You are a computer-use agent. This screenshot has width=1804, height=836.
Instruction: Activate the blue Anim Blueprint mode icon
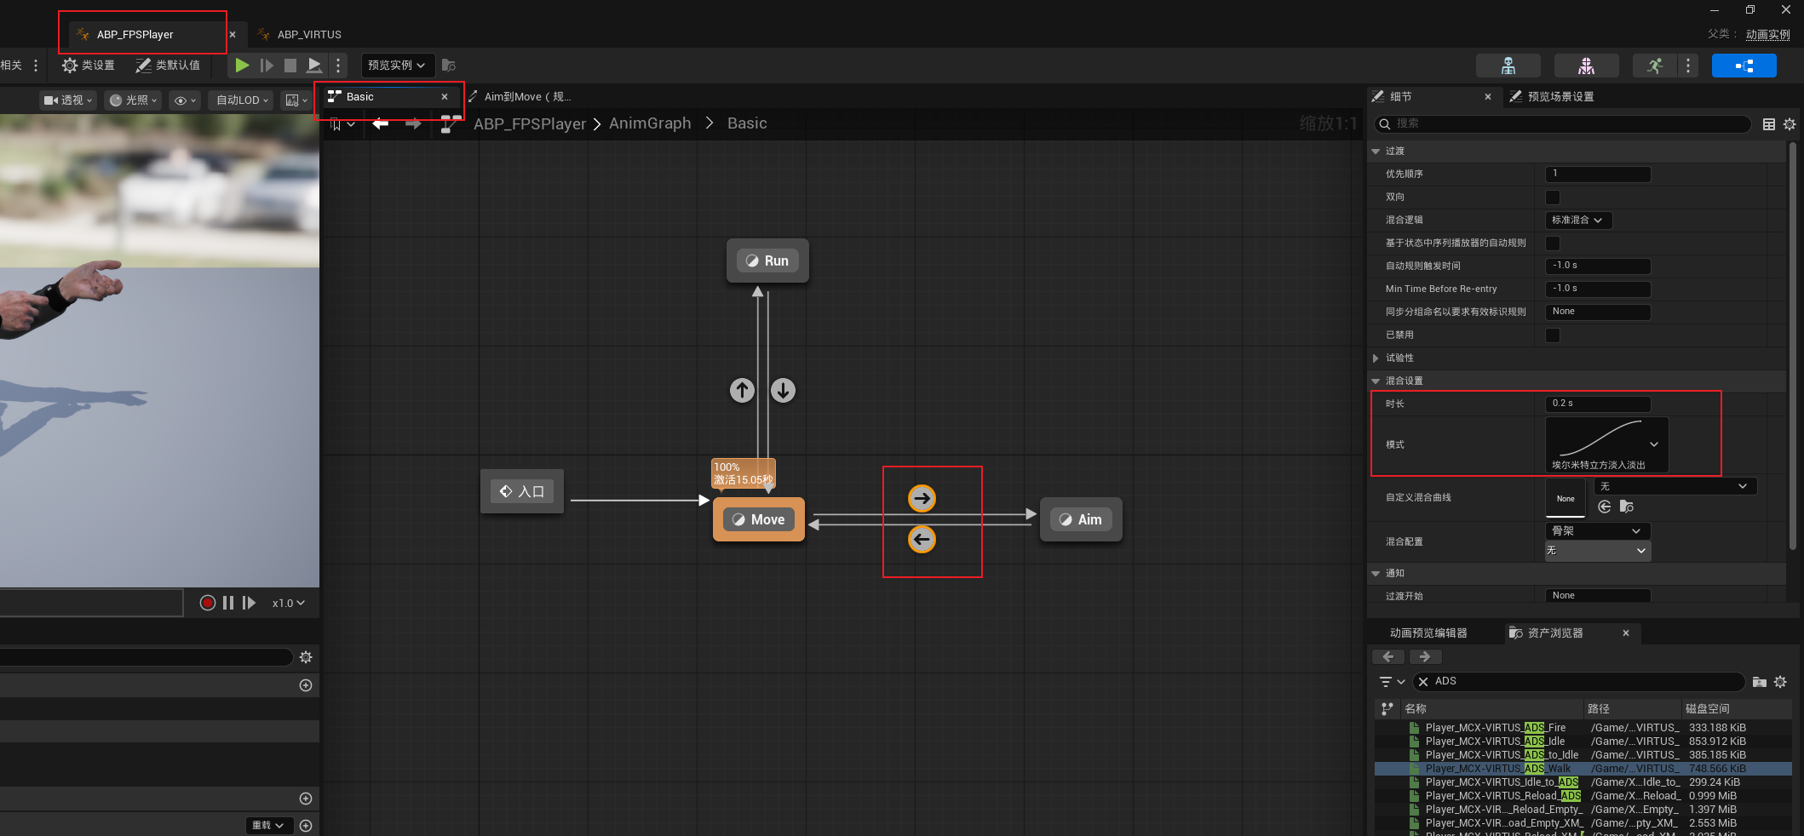point(1744,66)
